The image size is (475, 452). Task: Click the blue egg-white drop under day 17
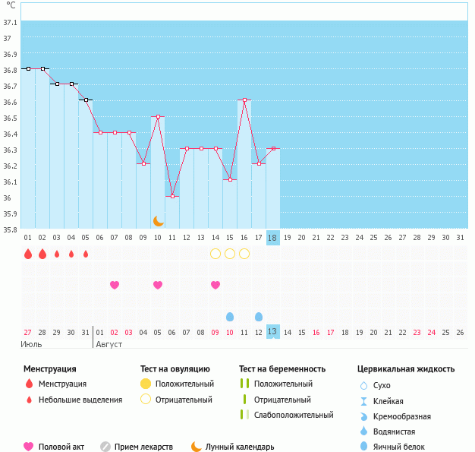pyautogui.click(x=259, y=316)
